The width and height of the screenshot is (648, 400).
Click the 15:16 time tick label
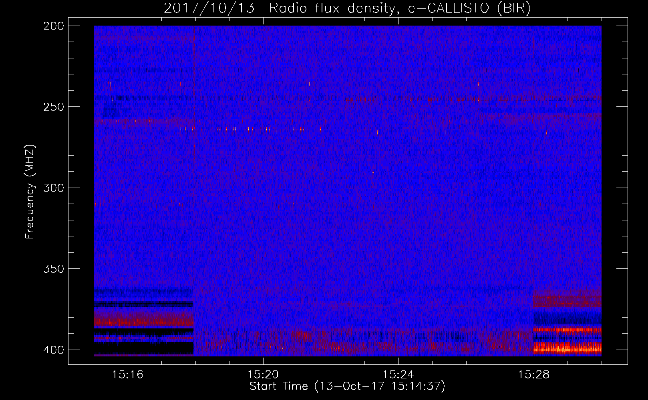(x=128, y=374)
